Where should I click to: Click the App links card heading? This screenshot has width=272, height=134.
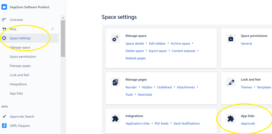pyautogui.click(x=247, y=116)
